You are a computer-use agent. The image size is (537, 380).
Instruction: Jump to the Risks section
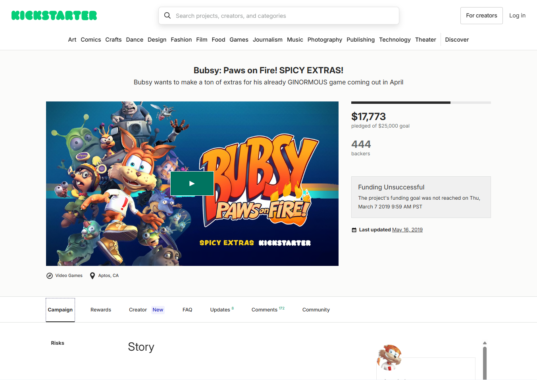point(58,343)
